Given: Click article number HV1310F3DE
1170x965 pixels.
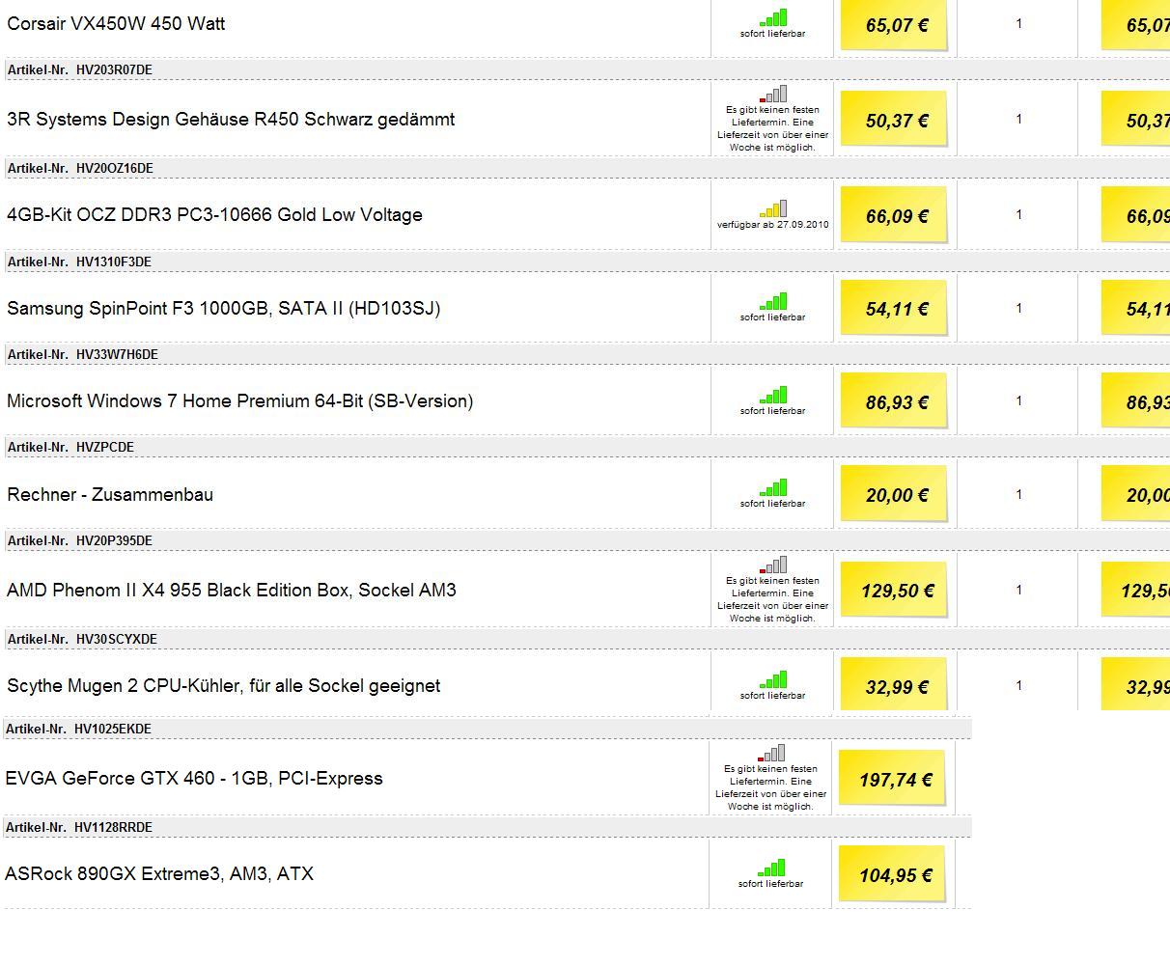Looking at the screenshot, I should pos(114,262).
